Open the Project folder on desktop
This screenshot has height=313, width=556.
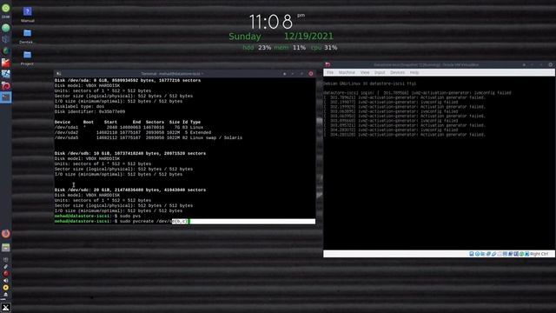[27, 57]
